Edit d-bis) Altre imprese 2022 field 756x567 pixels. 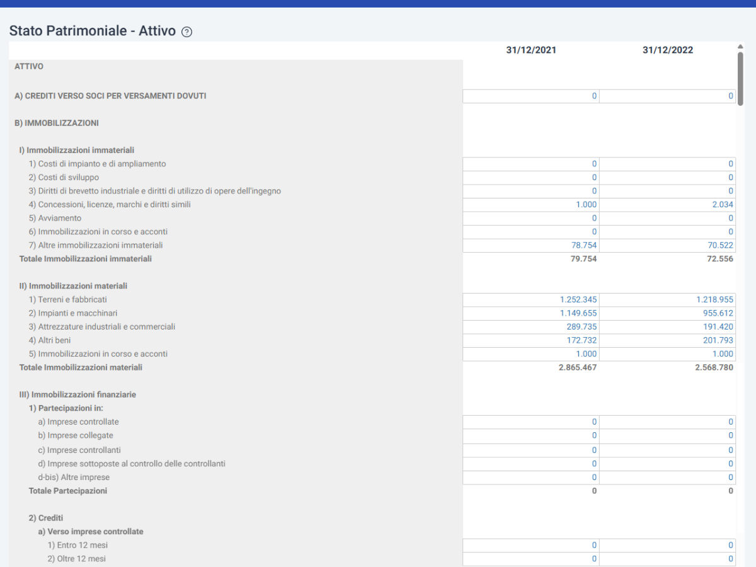point(667,478)
